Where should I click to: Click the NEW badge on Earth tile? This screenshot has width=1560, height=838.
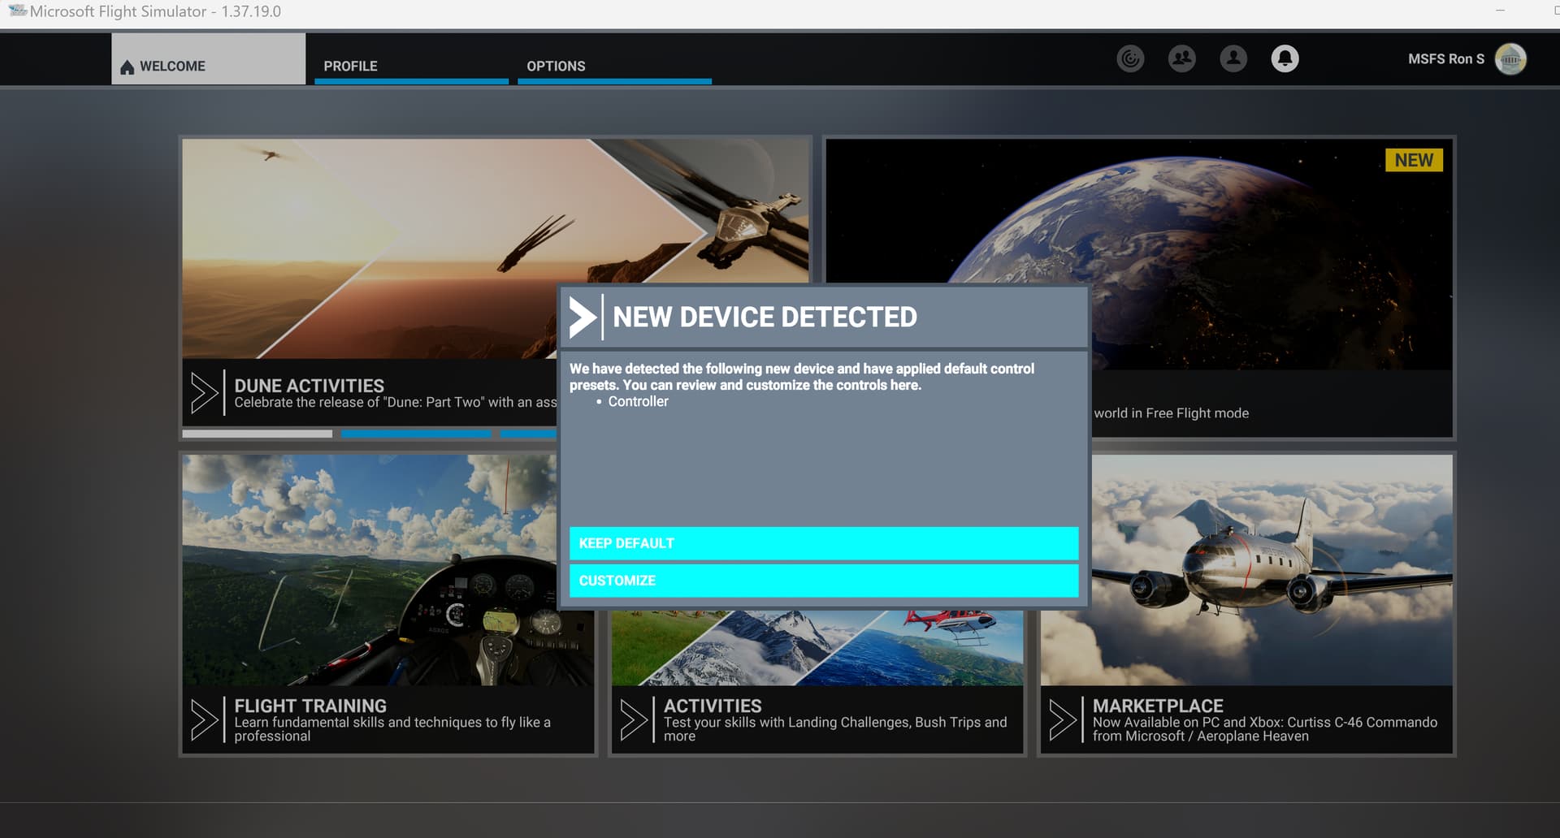click(1413, 160)
